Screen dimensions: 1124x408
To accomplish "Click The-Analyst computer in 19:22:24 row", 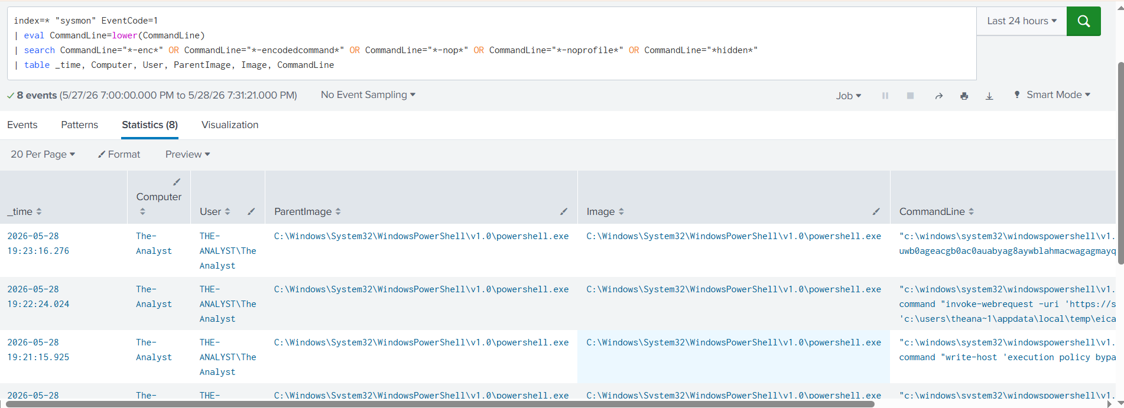I will (154, 296).
